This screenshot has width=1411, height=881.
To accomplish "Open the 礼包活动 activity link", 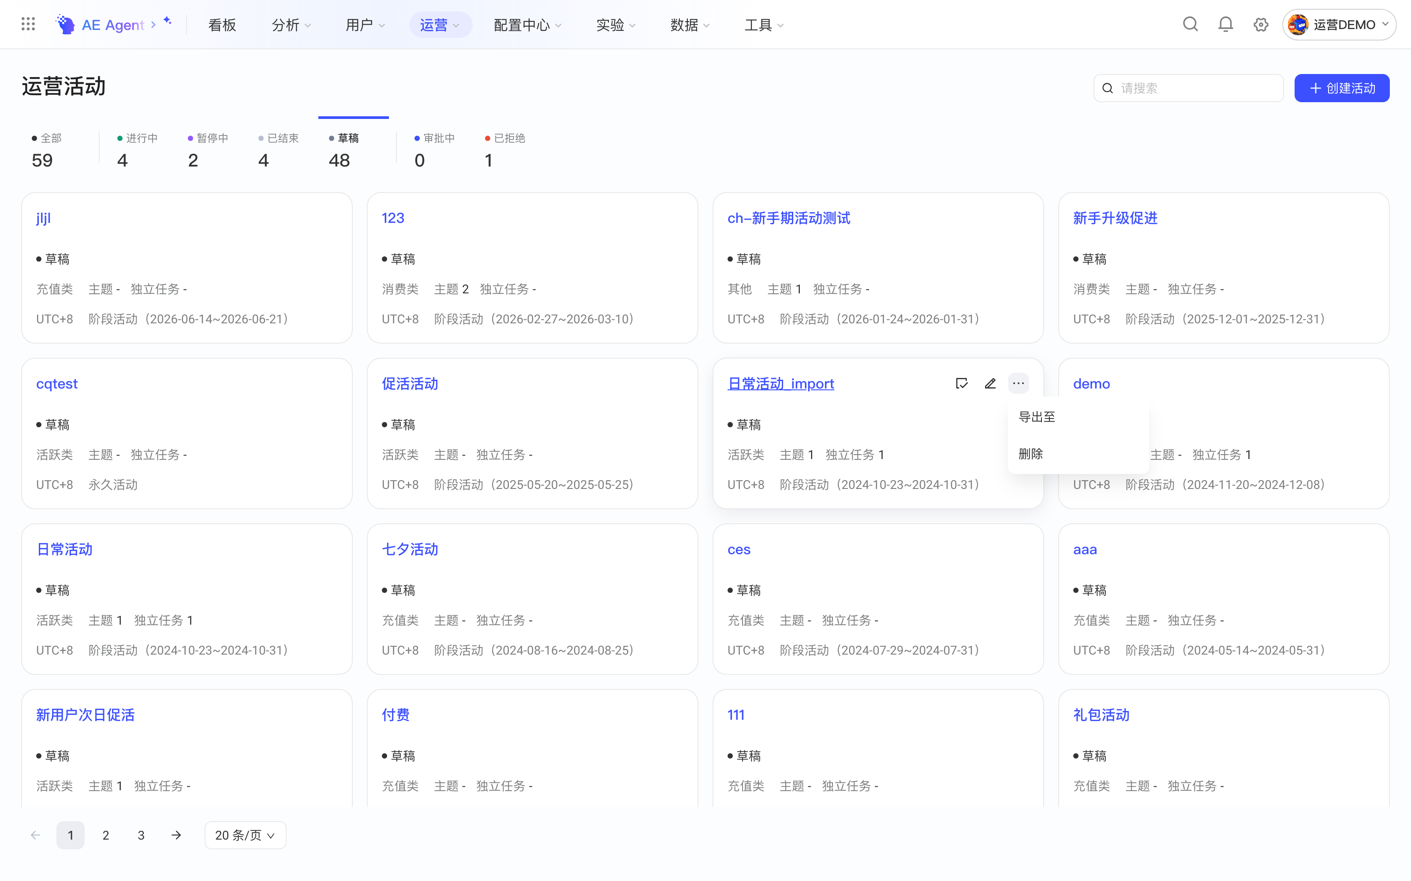I will tap(1101, 714).
